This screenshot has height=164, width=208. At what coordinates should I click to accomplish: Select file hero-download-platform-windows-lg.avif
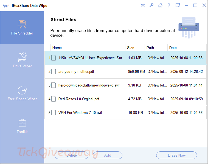click(89, 85)
